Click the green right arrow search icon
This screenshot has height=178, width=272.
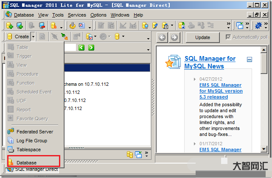[x=91, y=48]
